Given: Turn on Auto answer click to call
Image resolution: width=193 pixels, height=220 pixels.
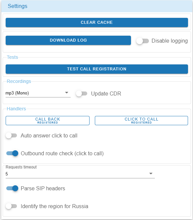Looking at the screenshot, I should click(11, 135).
